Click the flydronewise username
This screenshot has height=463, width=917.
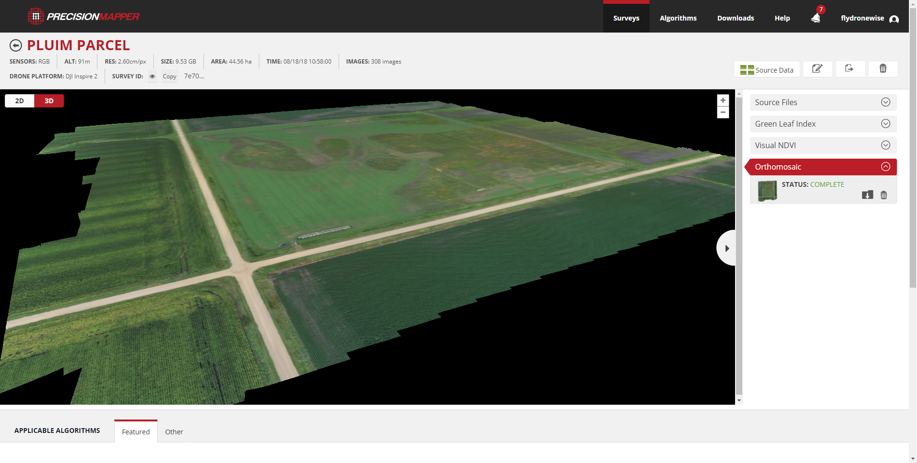pyautogui.click(x=863, y=18)
